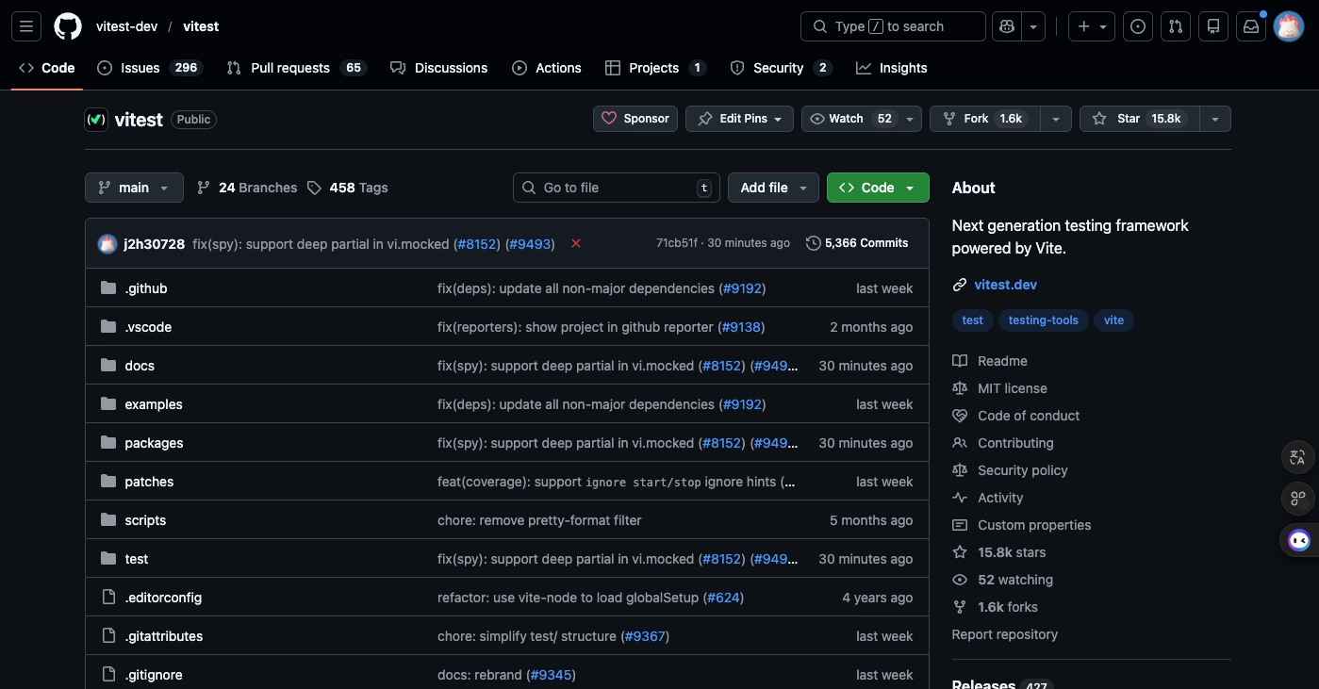Open repositories icon in header
Screen dimensions: 1319x689
point(1213,26)
